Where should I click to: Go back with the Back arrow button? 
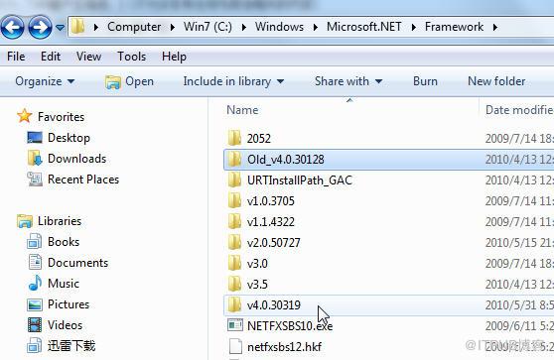[x=12, y=27]
